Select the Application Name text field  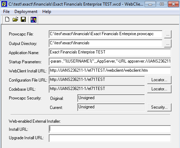[x=110, y=52]
